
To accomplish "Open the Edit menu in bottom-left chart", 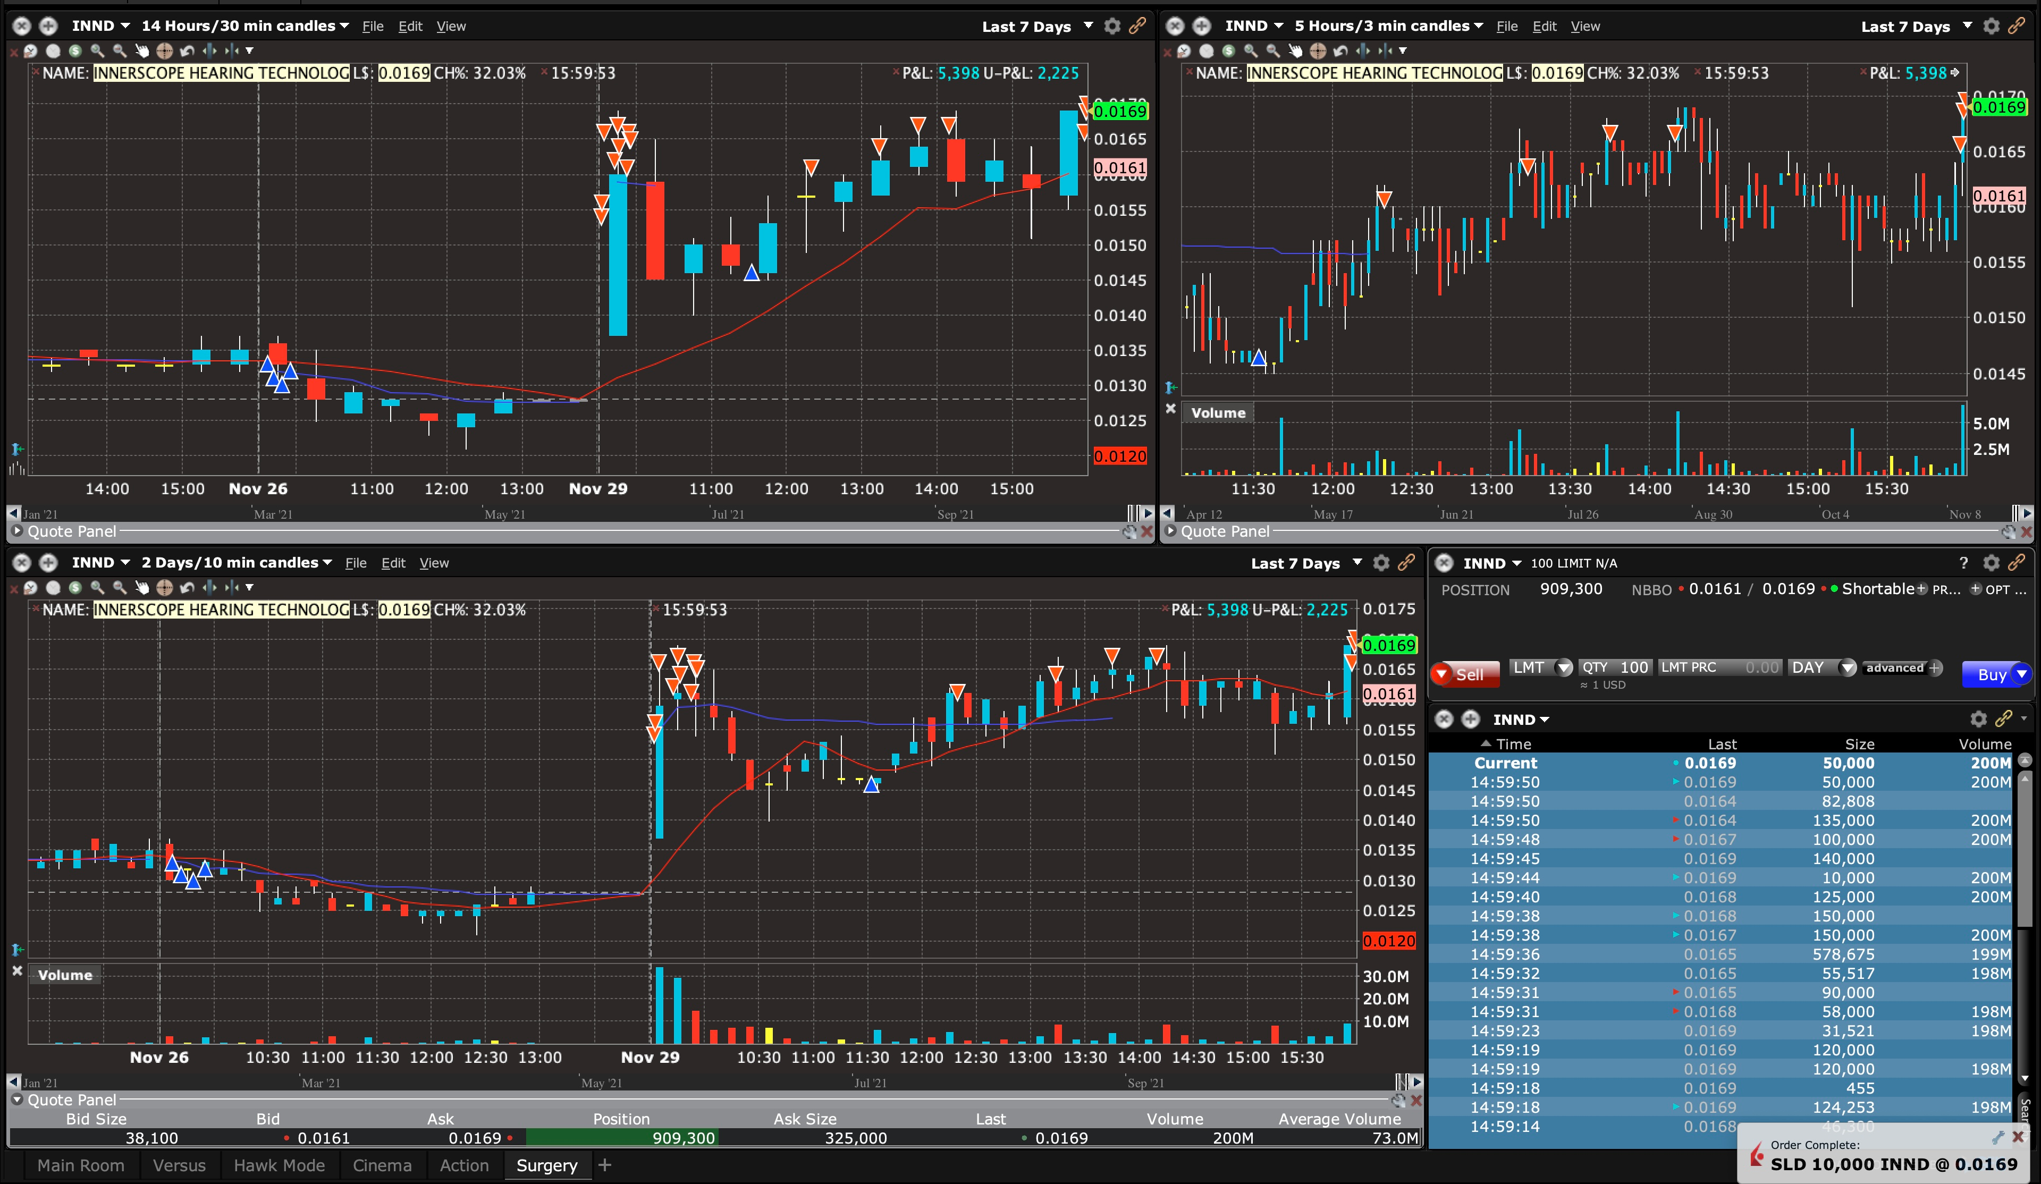I will [x=393, y=563].
